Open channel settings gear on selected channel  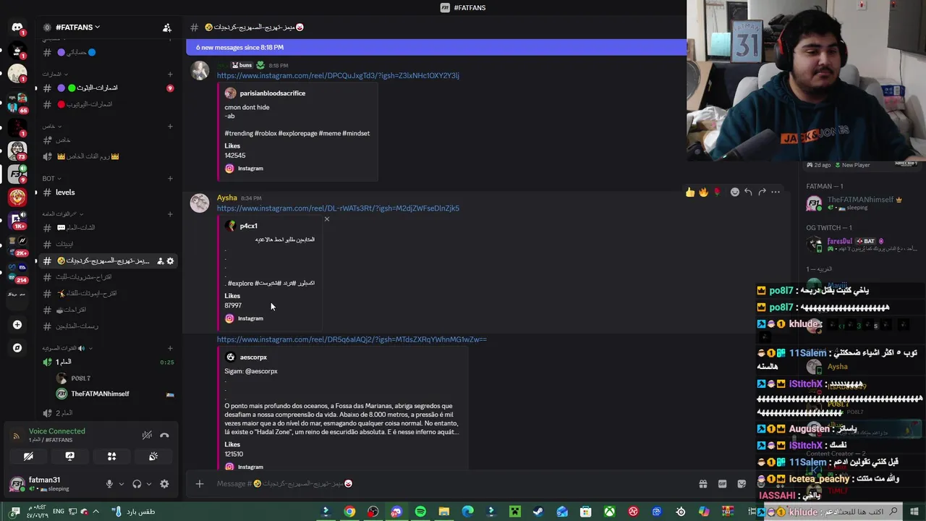170,261
